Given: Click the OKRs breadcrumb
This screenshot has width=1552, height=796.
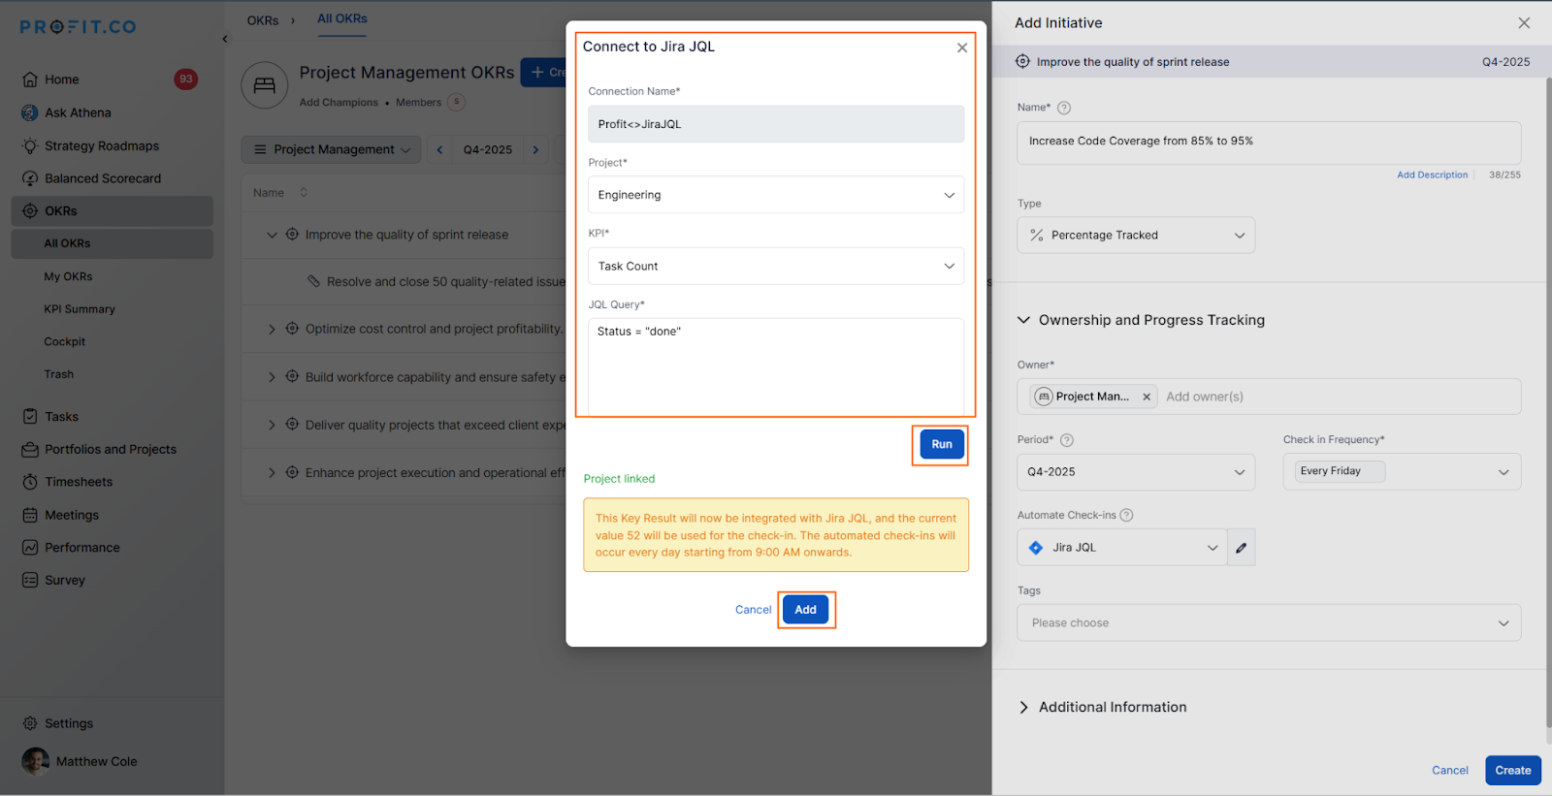Looking at the screenshot, I should click(263, 20).
